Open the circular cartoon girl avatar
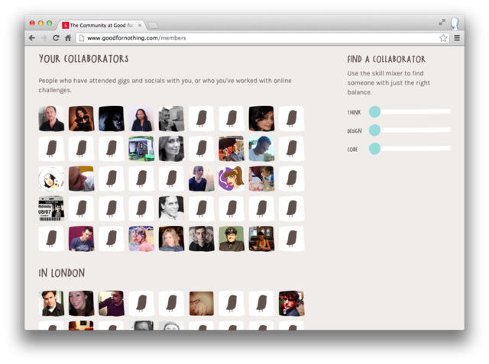489x364 pixels. point(51,179)
